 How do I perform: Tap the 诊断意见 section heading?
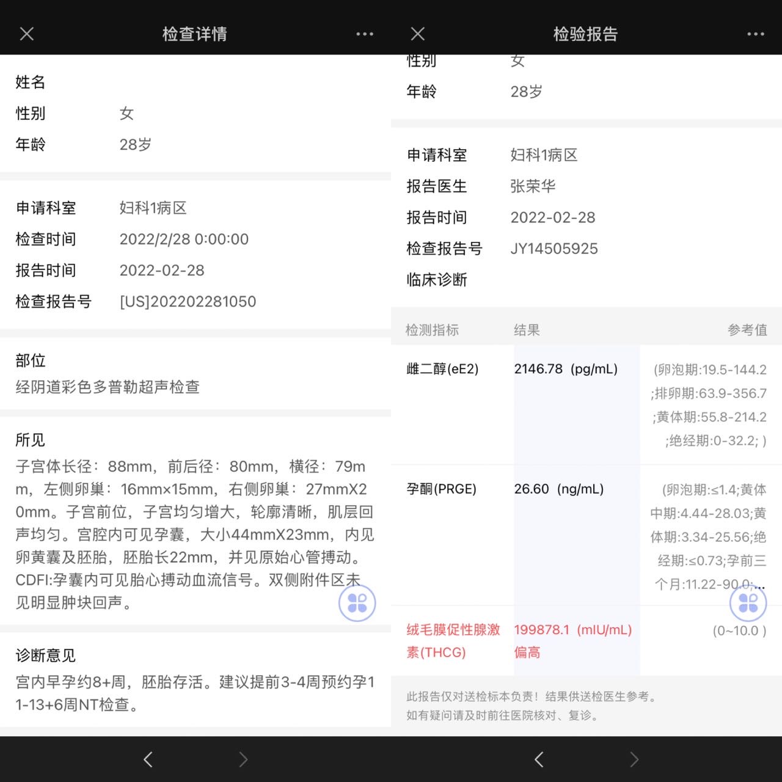[46, 656]
